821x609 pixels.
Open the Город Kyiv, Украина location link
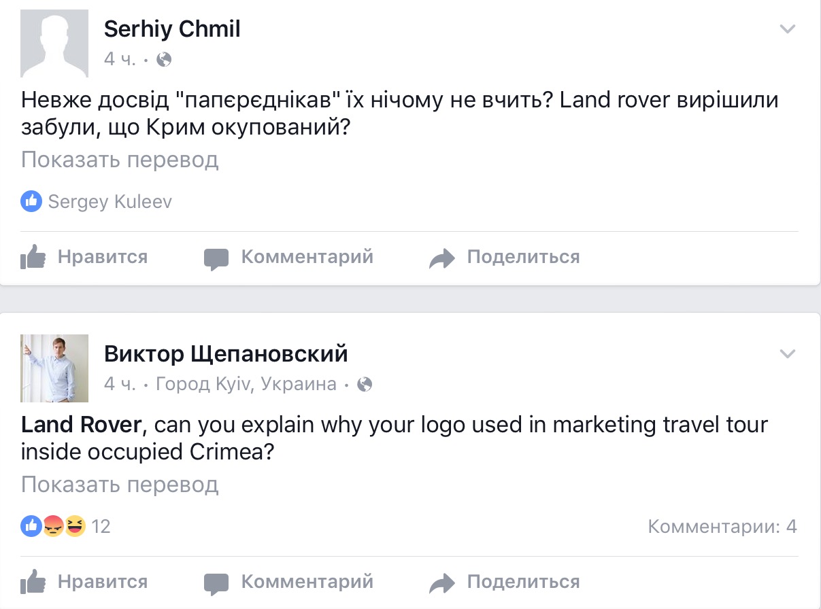click(246, 385)
